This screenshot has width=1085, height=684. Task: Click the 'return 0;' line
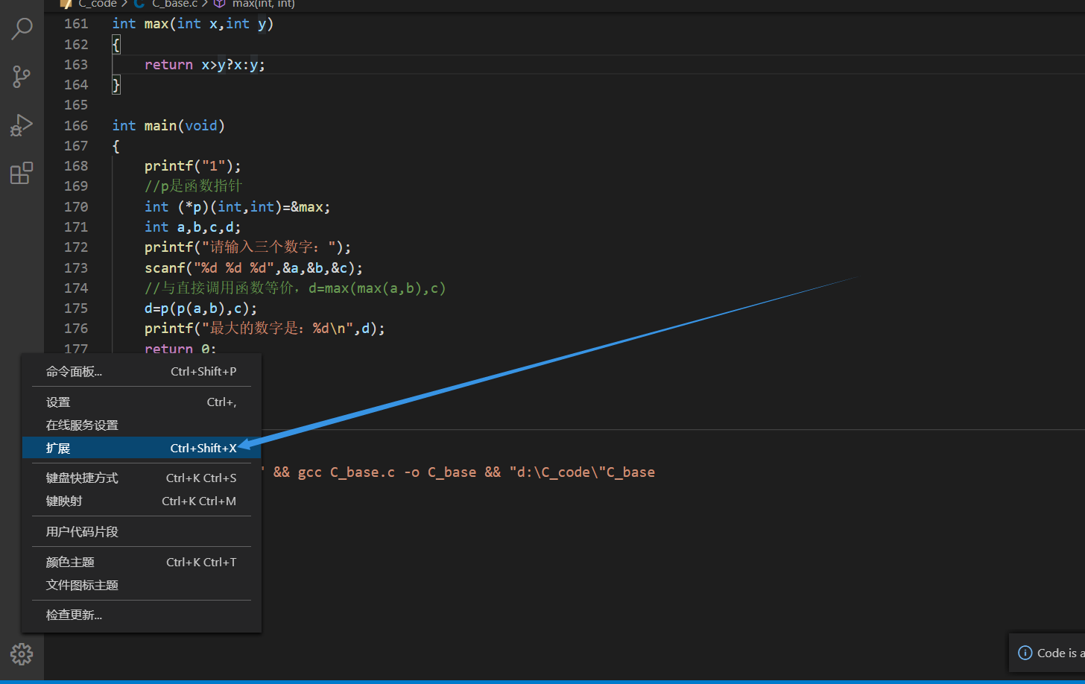[x=180, y=349]
